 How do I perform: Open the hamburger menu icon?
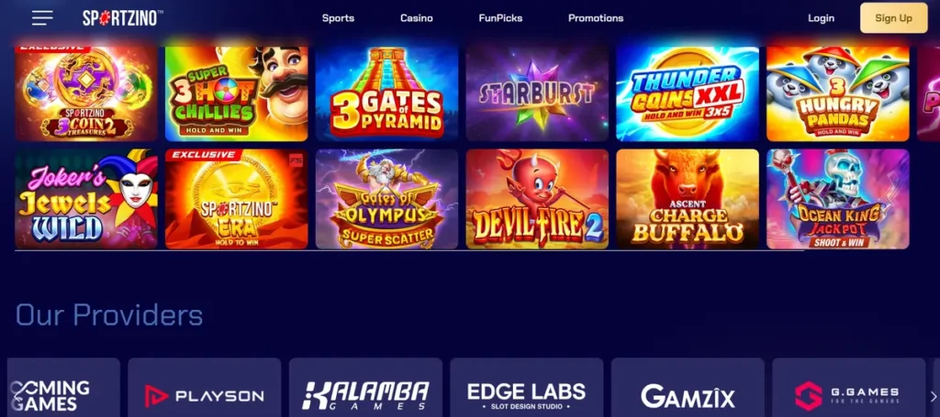[x=42, y=18]
